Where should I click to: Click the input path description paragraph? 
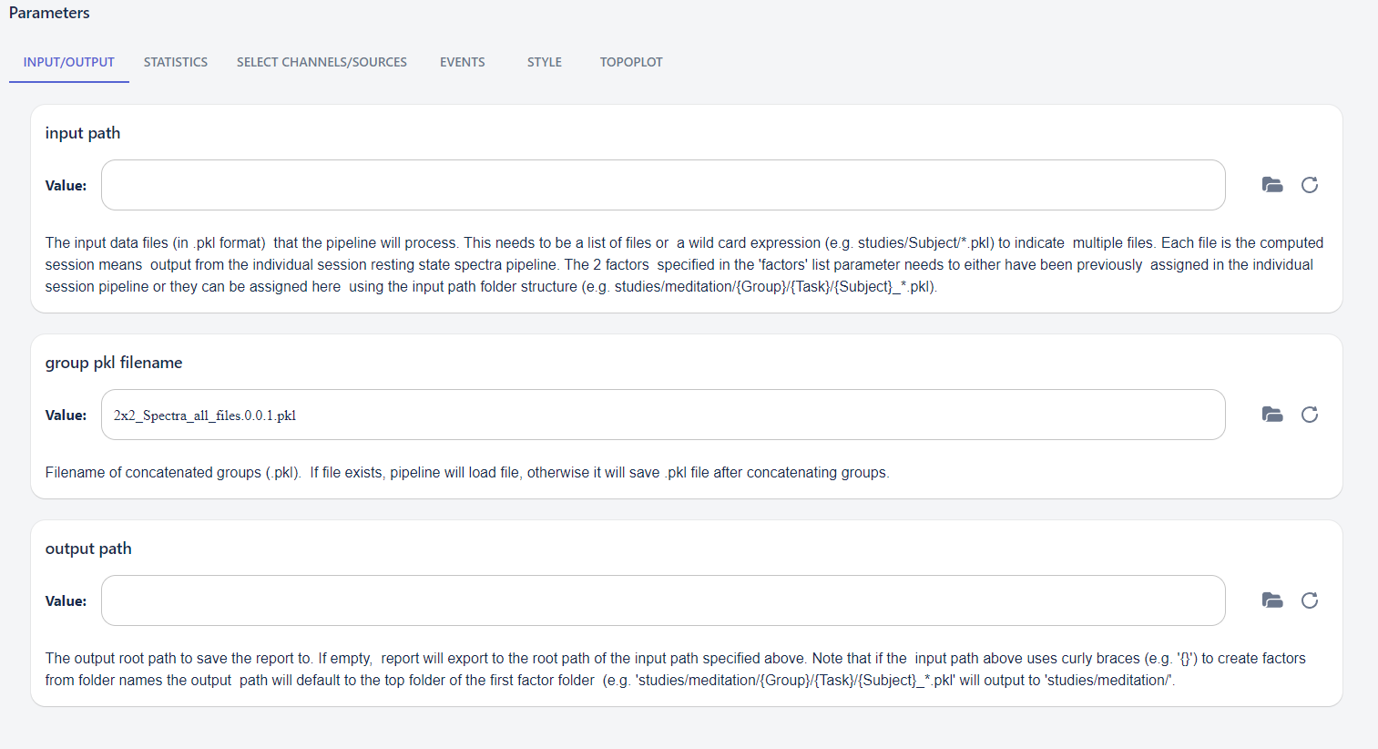(x=684, y=264)
